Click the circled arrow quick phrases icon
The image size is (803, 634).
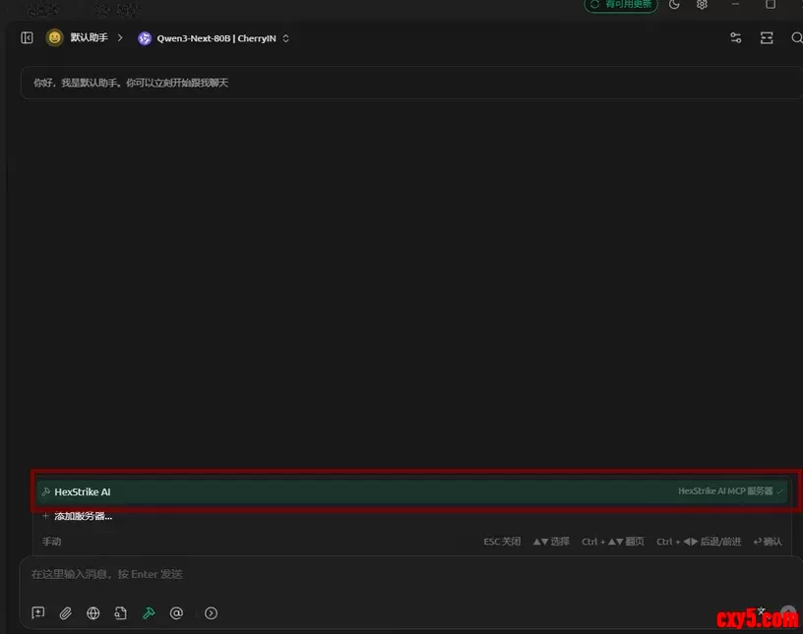(x=211, y=613)
